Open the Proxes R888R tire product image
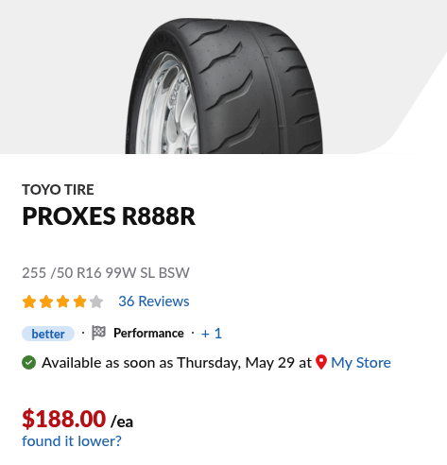Screen dimensions: 447x465 224,86
